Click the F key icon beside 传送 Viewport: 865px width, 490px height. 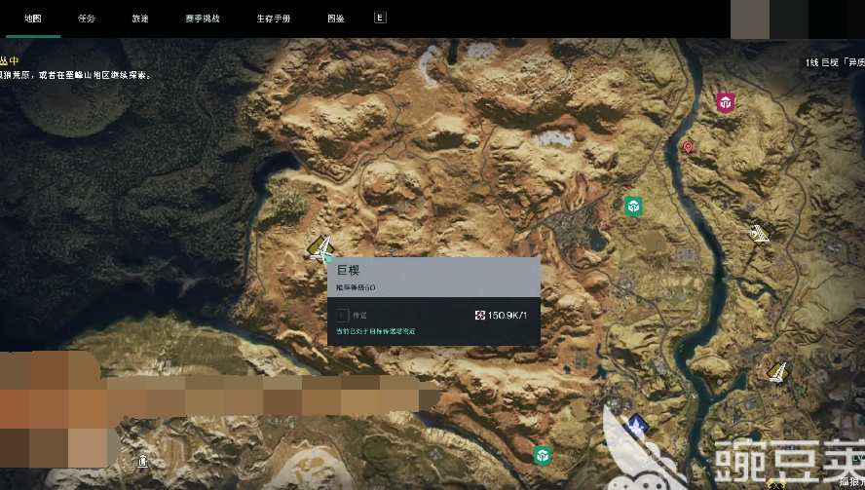coord(342,315)
